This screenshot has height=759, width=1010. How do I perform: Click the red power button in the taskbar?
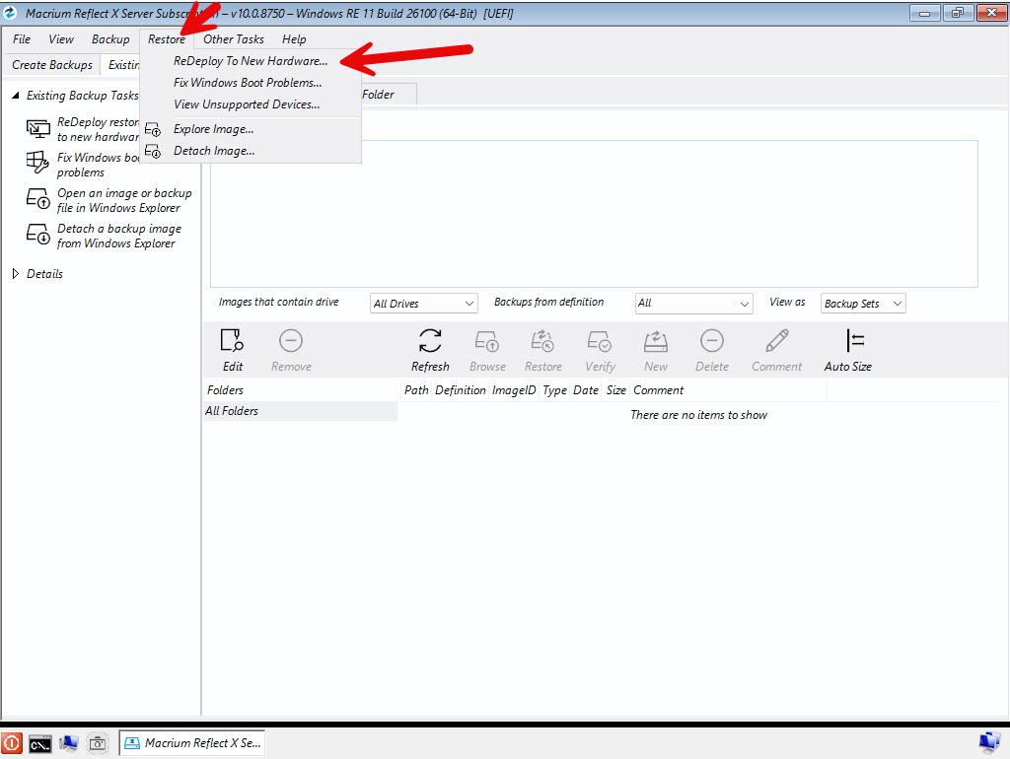click(x=12, y=743)
